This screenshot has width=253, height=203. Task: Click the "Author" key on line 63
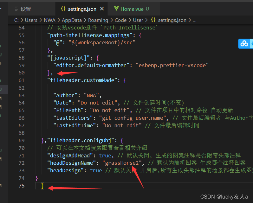(66, 95)
